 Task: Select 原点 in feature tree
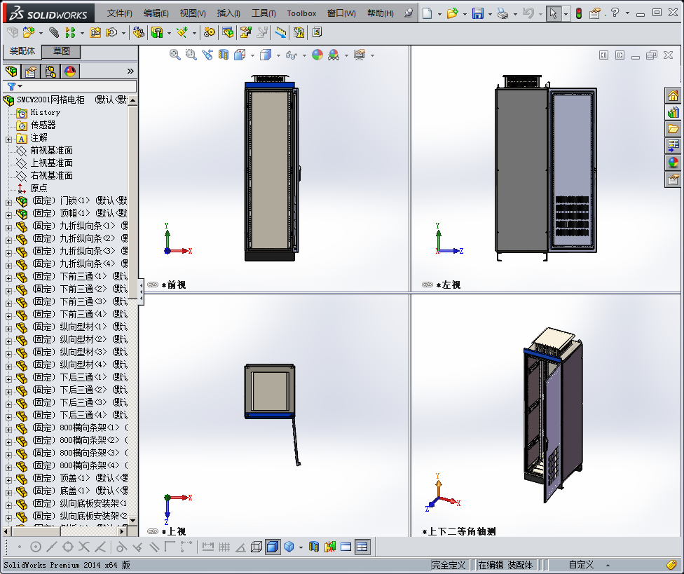coord(39,188)
